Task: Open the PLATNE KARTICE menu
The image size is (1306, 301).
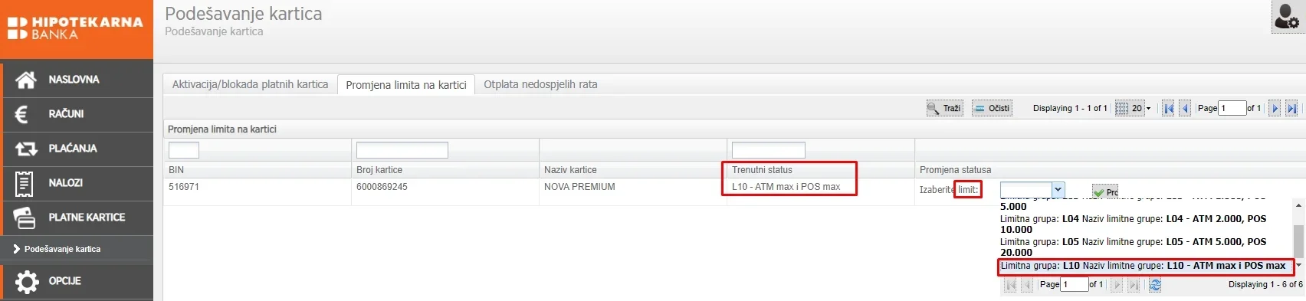Action: (x=77, y=218)
